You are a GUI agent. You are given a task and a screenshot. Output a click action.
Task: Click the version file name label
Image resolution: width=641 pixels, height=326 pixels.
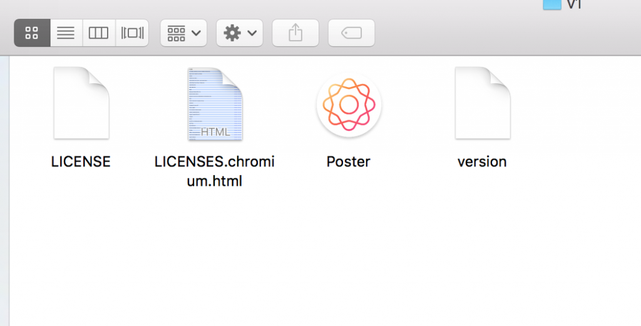(x=482, y=162)
